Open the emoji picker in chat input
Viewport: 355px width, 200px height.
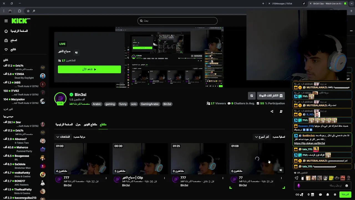click(x=346, y=186)
